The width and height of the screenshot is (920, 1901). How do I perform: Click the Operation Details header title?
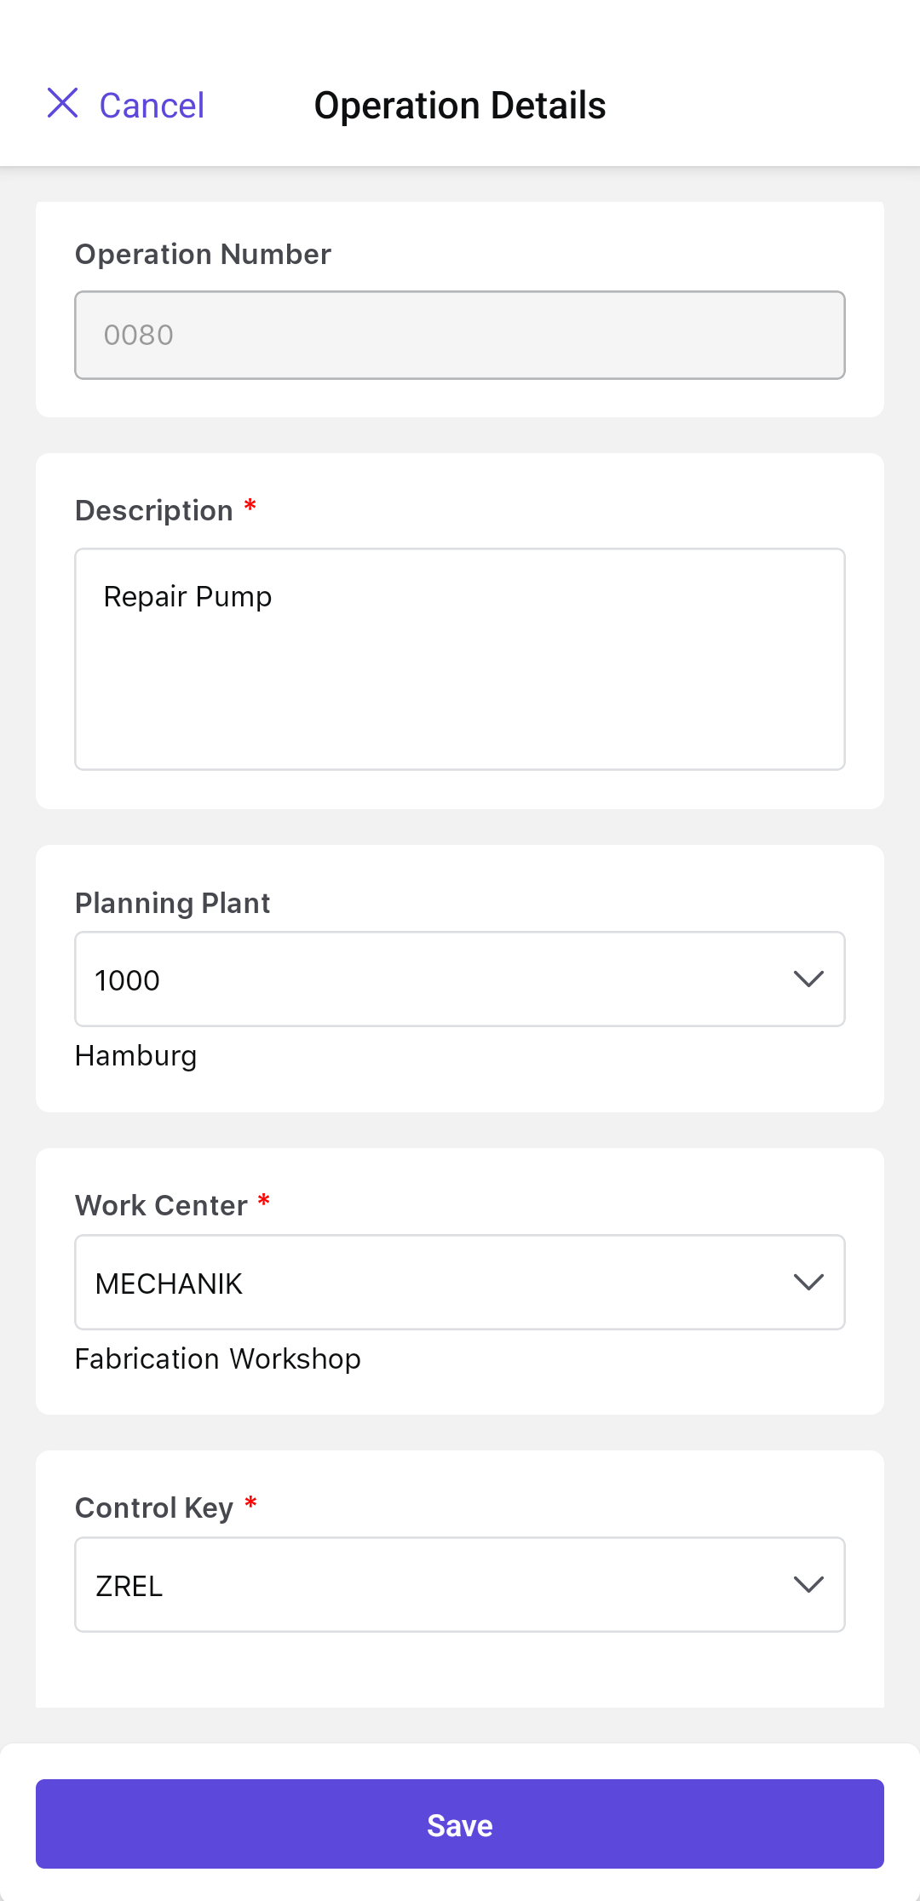pos(460,106)
